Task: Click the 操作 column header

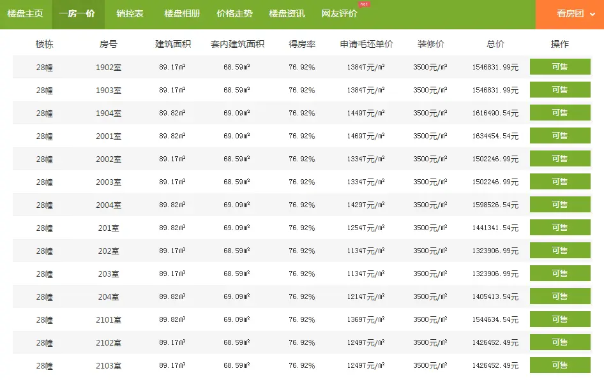Action: (560, 44)
